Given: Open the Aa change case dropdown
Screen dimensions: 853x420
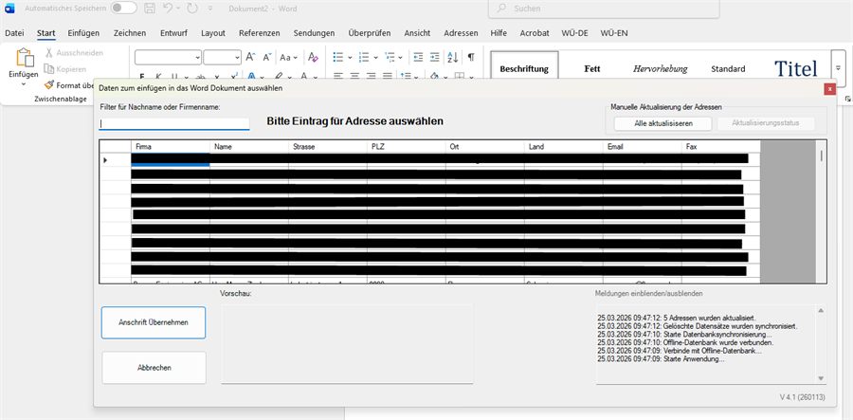Looking at the screenshot, I should (x=288, y=57).
